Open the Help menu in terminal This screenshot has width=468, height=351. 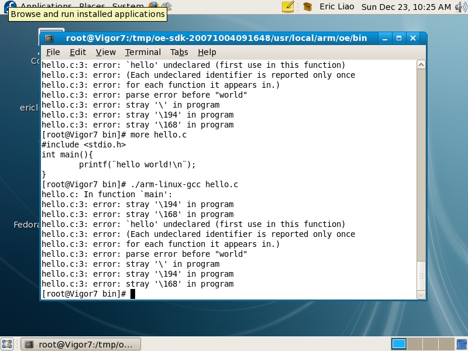coord(207,52)
